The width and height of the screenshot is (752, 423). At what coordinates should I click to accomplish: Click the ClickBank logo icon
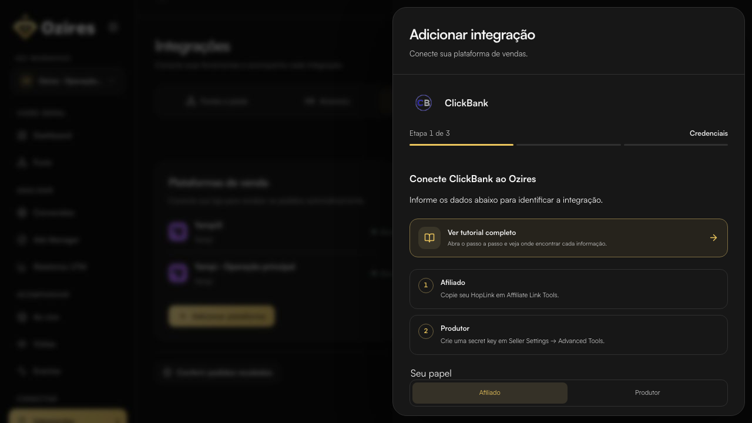coord(423,103)
